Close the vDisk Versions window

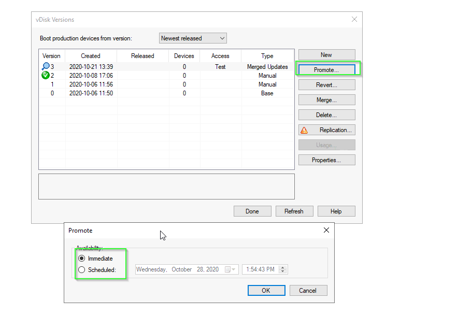click(x=354, y=19)
